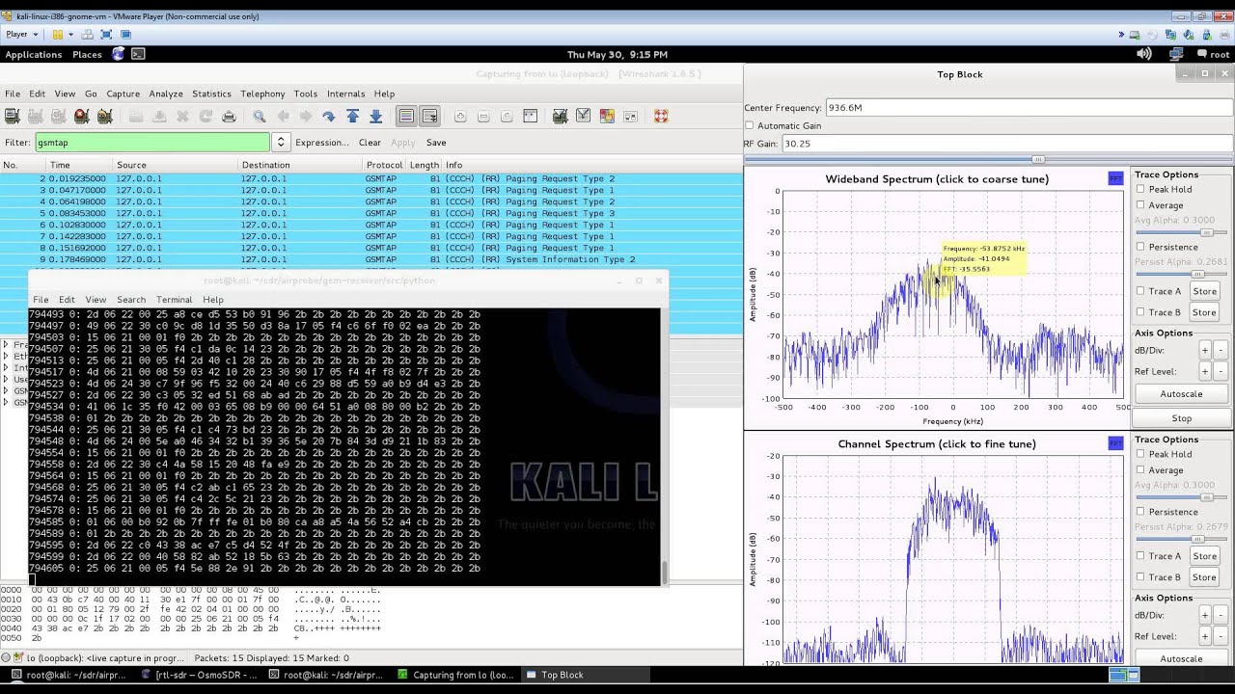This screenshot has width=1235, height=694.
Task: Click the print packets toolbar icon
Action: click(x=229, y=117)
